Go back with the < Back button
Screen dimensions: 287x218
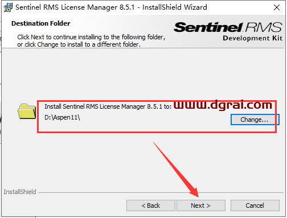(x=151, y=205)
